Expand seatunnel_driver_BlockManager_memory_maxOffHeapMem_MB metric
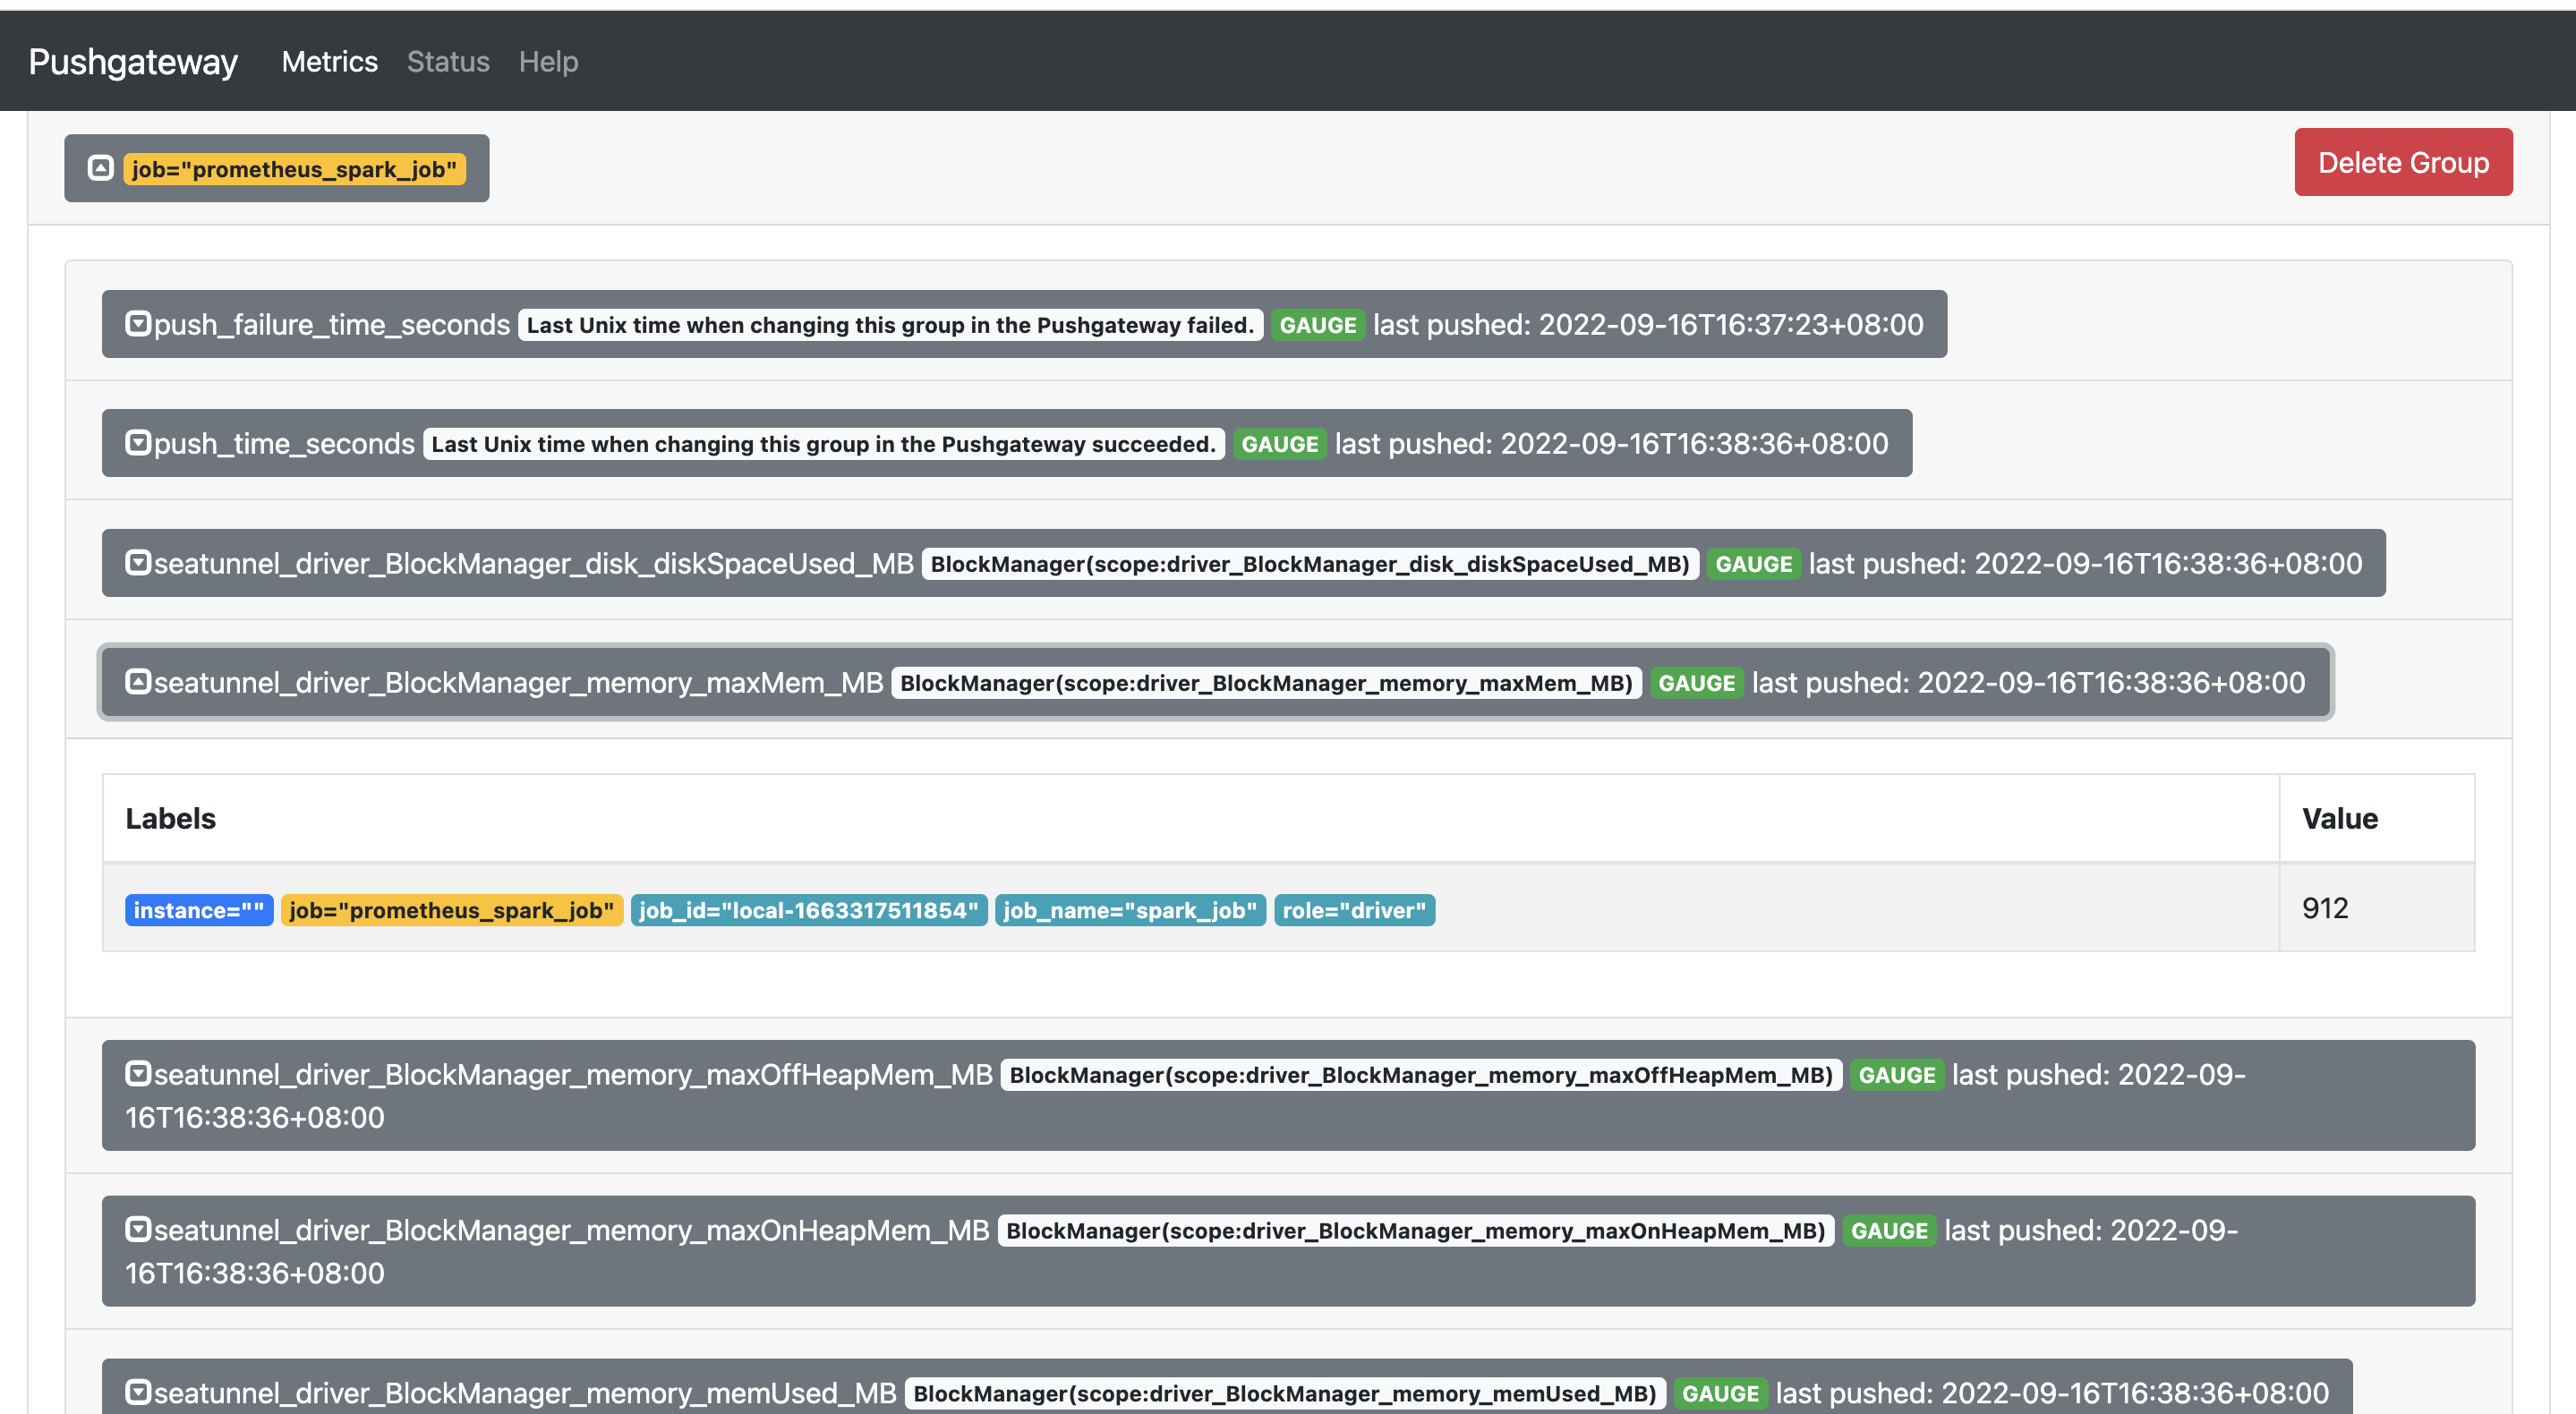This screenshot has width=2576, height=1414. pyautogui.click(x=138, y=1073)
